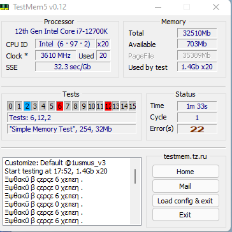Select test indicator box 5
Viewport: 232px width, 232px height.
click(51, 106)
